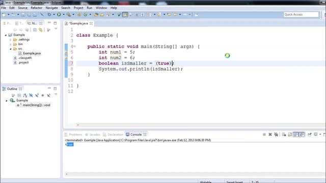Click the Save All toolbar icon
The height and width of the screenshot is (183, 326).
(29, 15)
